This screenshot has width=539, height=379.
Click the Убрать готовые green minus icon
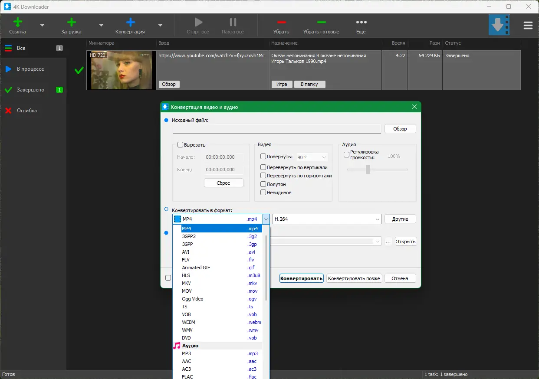click(321, 23)
